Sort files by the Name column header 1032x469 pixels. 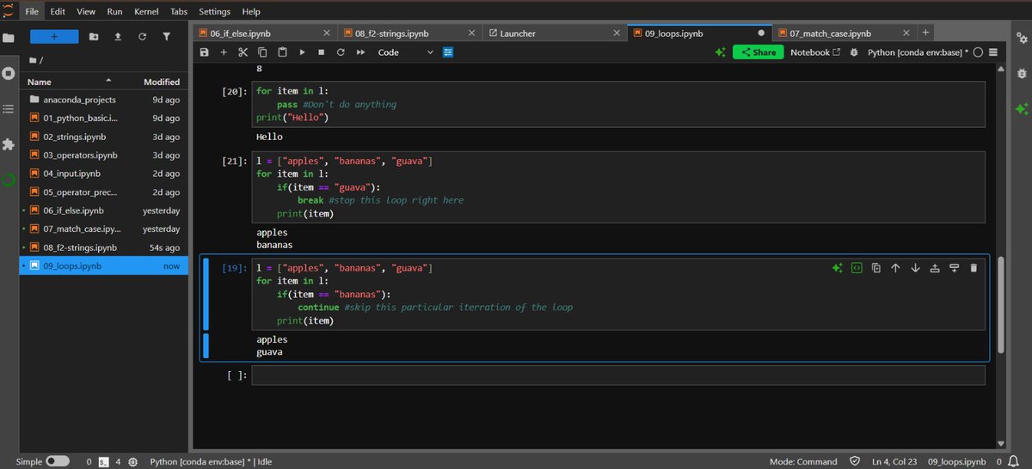click(40, 82)
